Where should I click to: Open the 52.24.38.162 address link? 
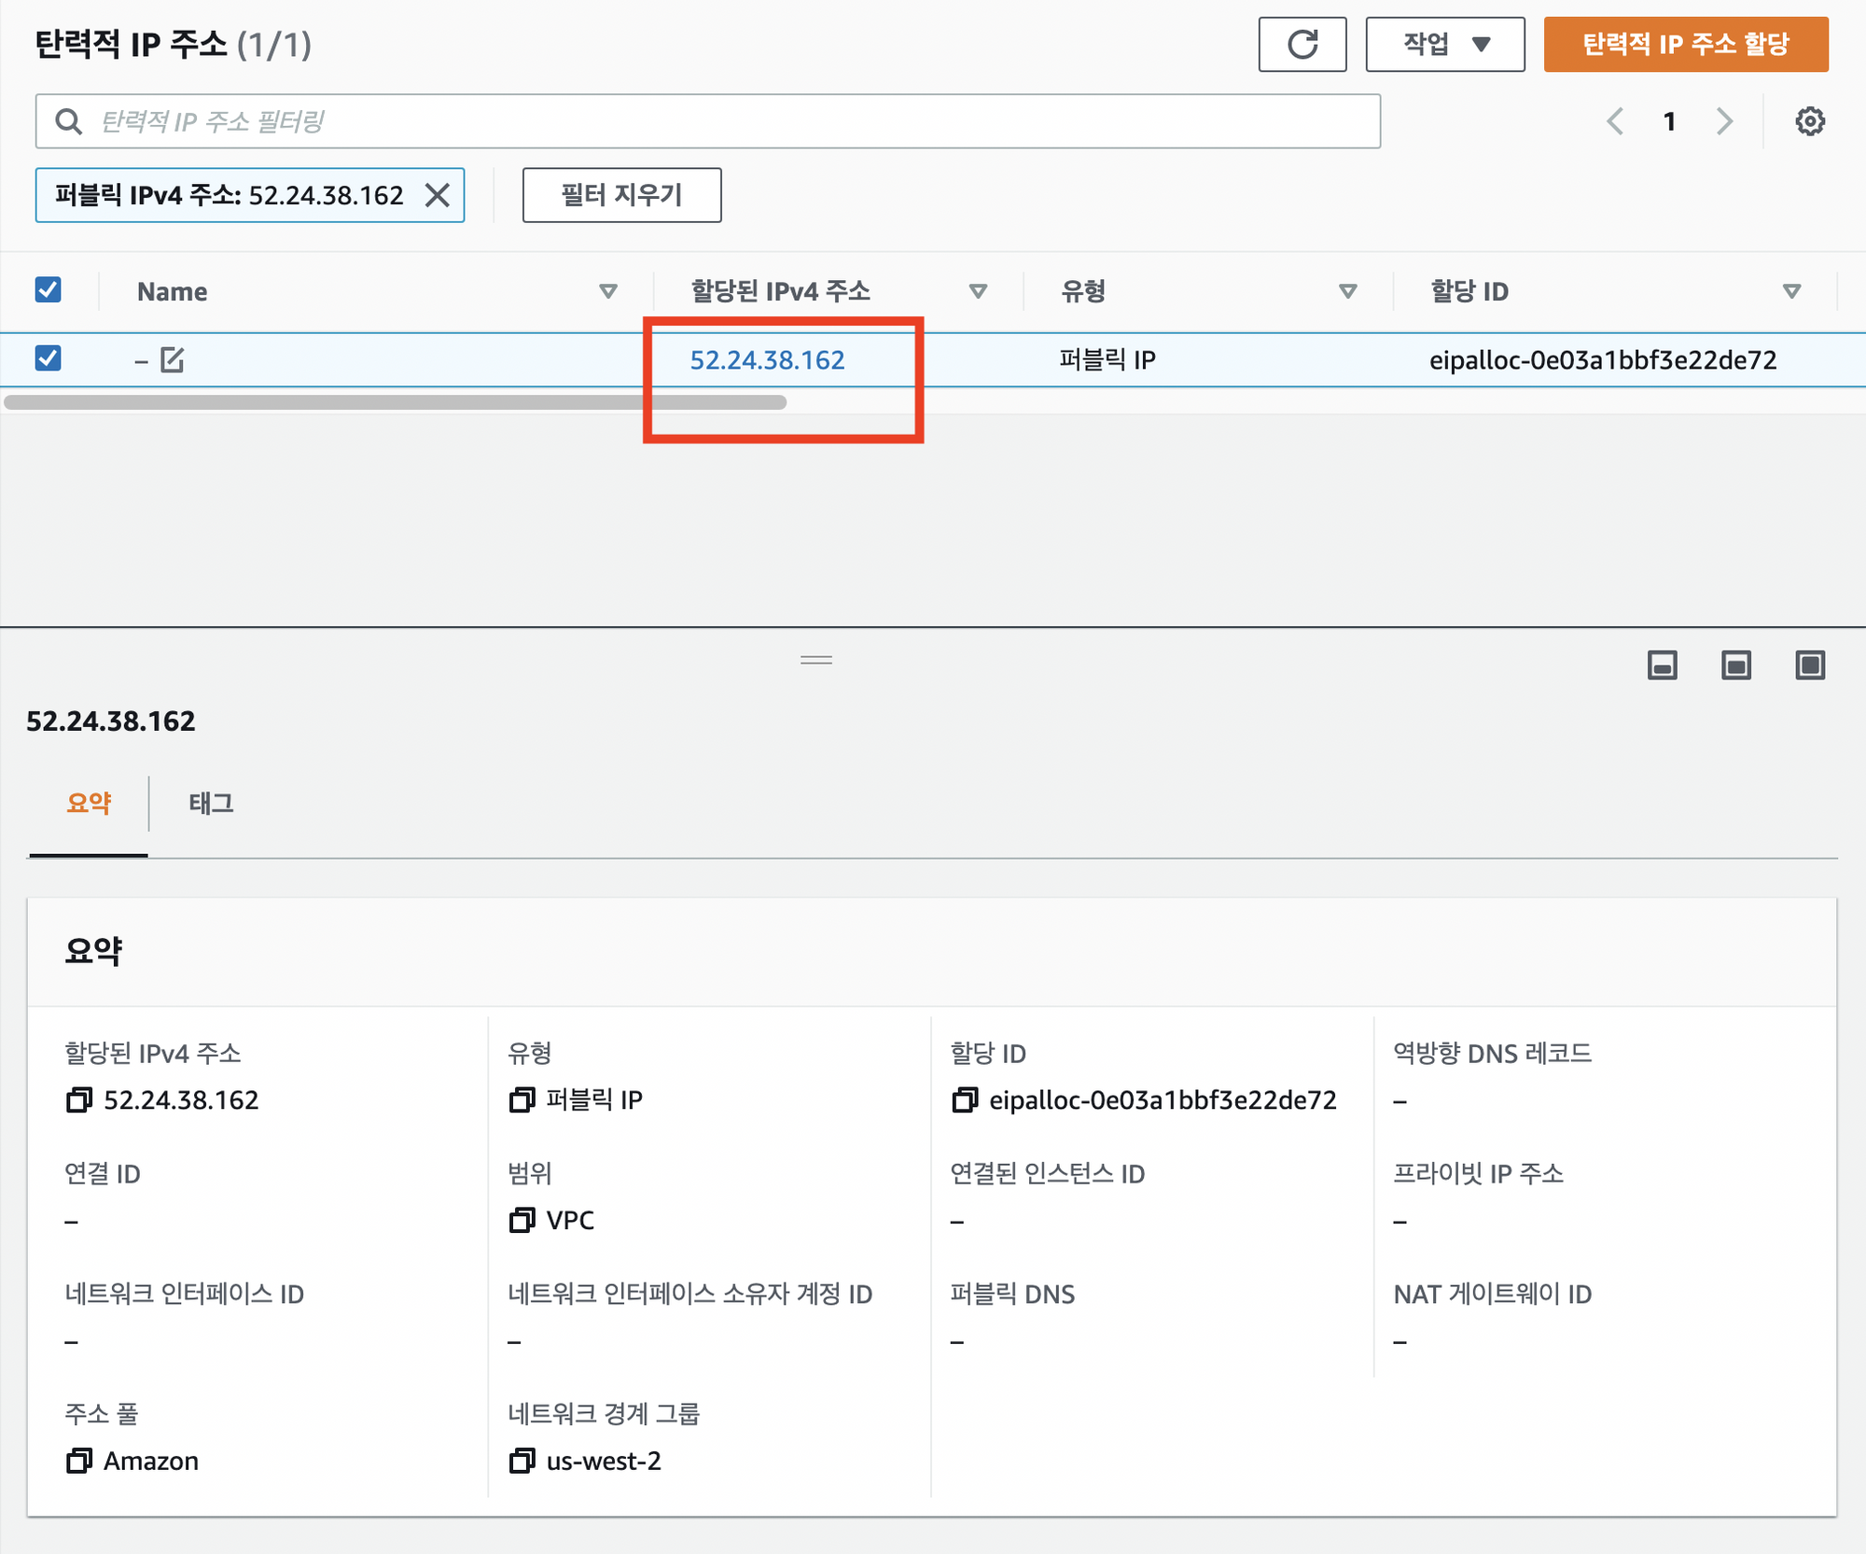[767, 360]
